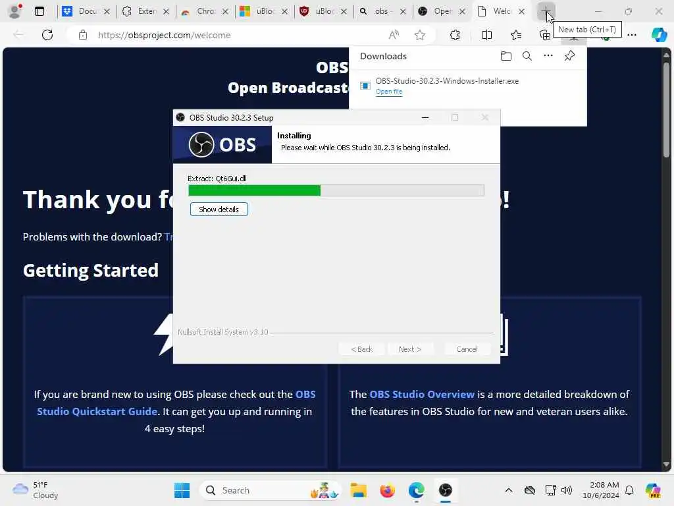Open OBS Studio Overview link
Image resolution: width=674 pixels, height=506 pixels.
tap(422, 394)
